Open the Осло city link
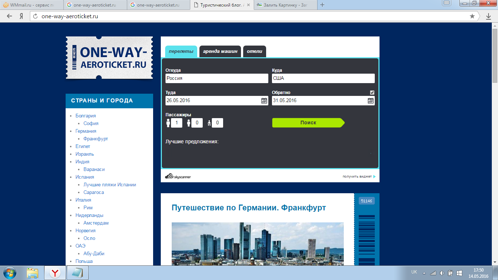The height and width of the screenshot is (280, 498). (89, 238)
